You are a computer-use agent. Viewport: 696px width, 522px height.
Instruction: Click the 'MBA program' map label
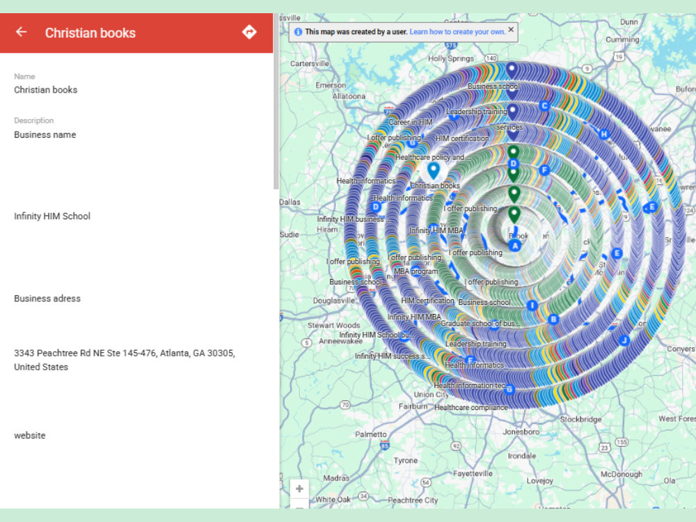416,271
